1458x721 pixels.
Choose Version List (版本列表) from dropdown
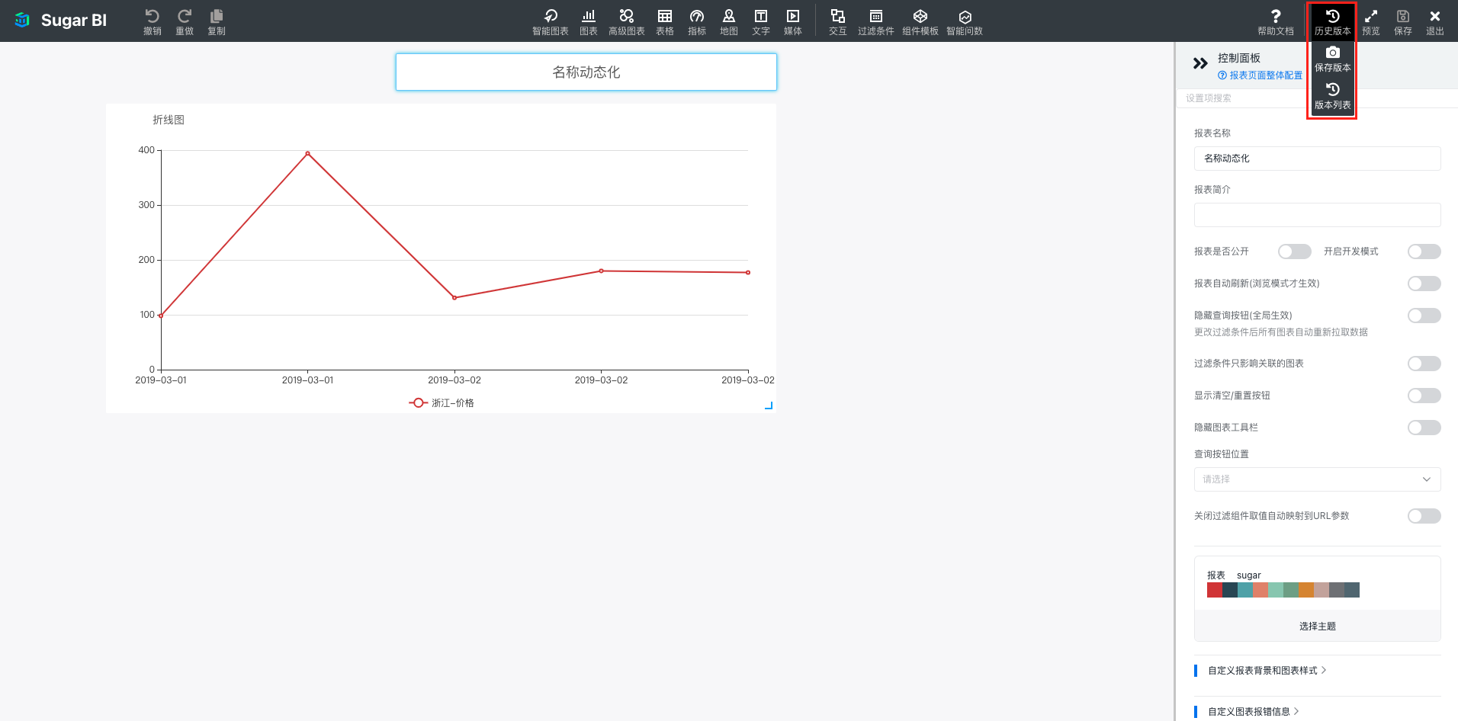[1333, 97]
